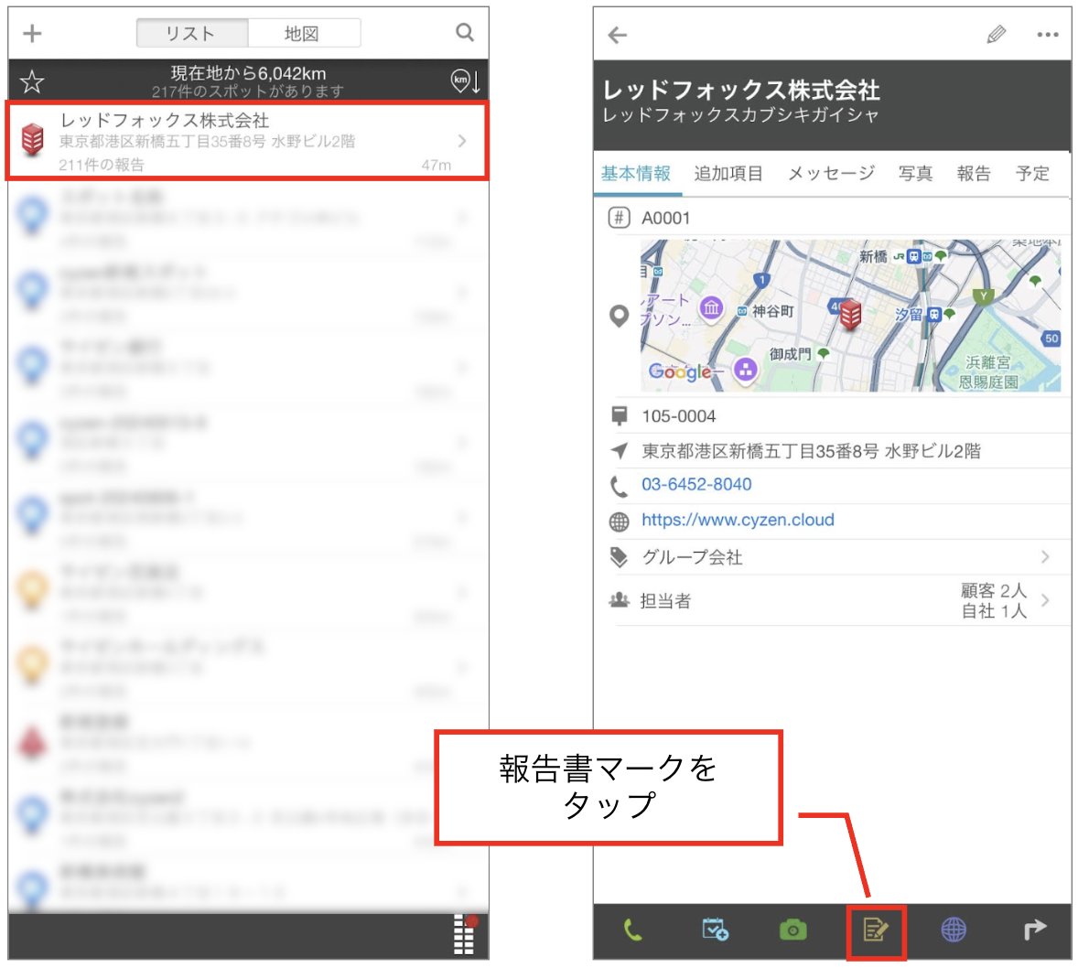Select the 追加項目 tab
Viewport: 1078px width, 968px height.
click(x=728, y=173)
